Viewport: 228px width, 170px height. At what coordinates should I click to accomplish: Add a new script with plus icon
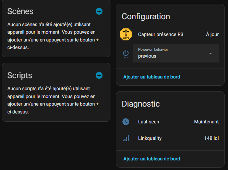pos(99,75)
